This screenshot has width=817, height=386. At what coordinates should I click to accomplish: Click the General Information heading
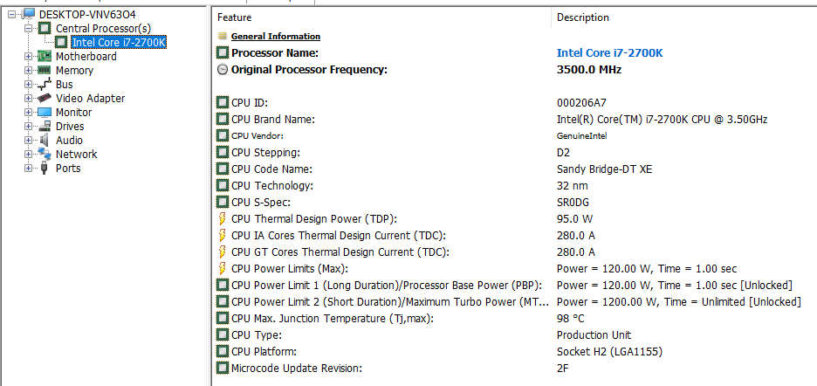tap(276, 37)
